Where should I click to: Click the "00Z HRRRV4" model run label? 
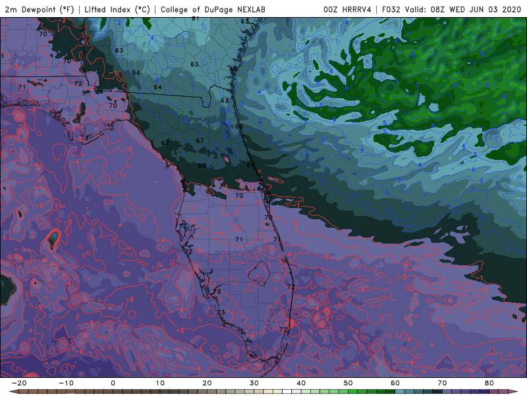point(348,9)
